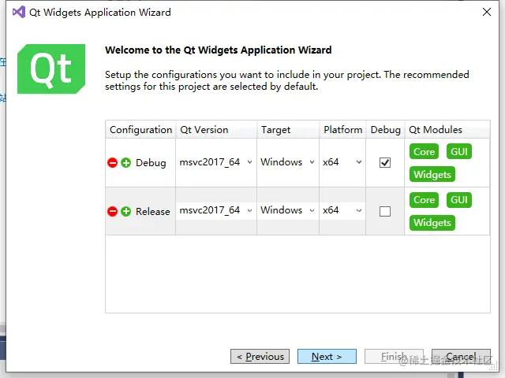Image resolution: width=505 pixels, height=378 pixels.
Task: Click the Qt Version column header
Action: pos(216,129)
